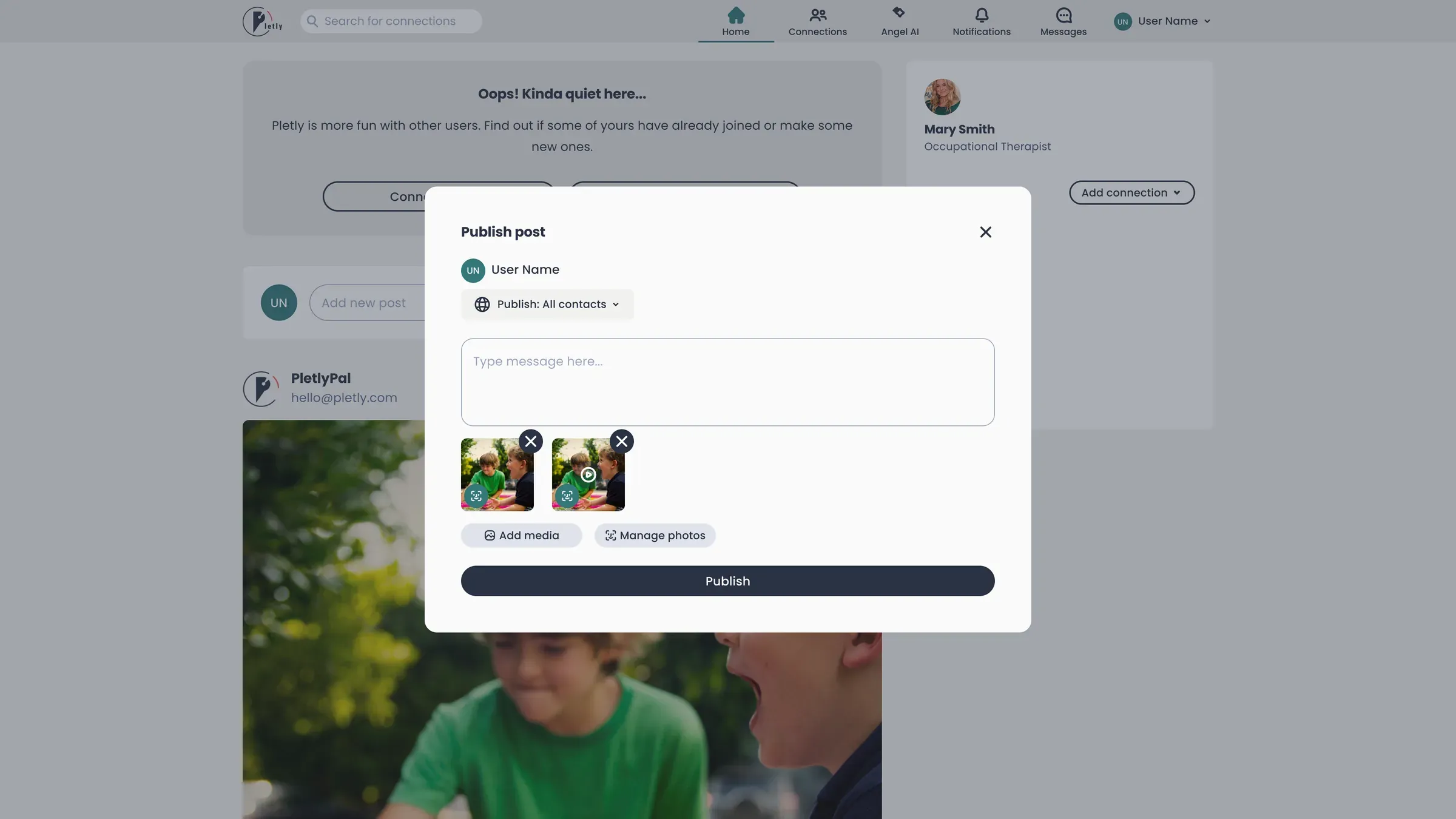Open Angel AI
The image size is (1456, 819).
coord(900,22)
